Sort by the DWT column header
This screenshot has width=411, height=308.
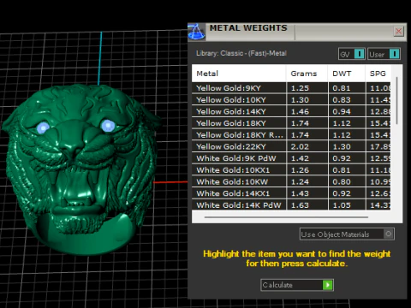click(347, 74)
